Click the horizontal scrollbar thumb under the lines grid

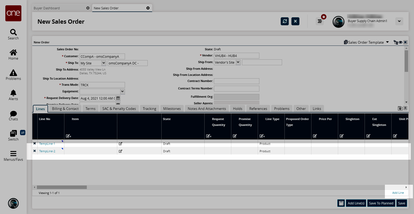point(62,187)
